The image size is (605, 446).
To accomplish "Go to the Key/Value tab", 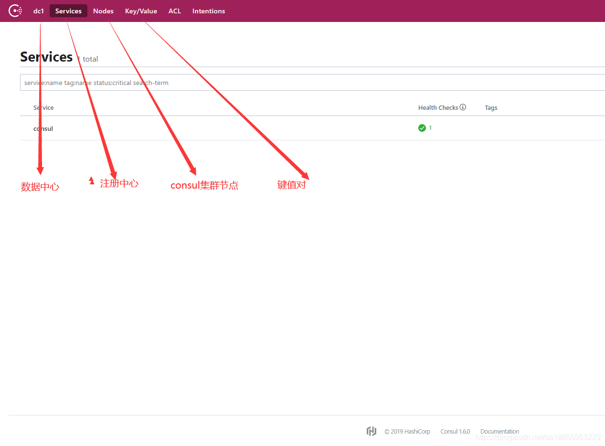I will pyautogui.click(x=141, y=11).
